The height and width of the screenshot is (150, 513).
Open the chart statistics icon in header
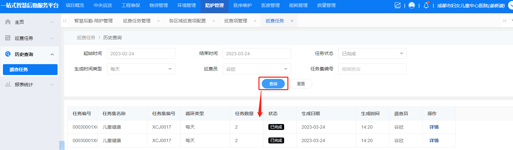(x=398, y=5)
